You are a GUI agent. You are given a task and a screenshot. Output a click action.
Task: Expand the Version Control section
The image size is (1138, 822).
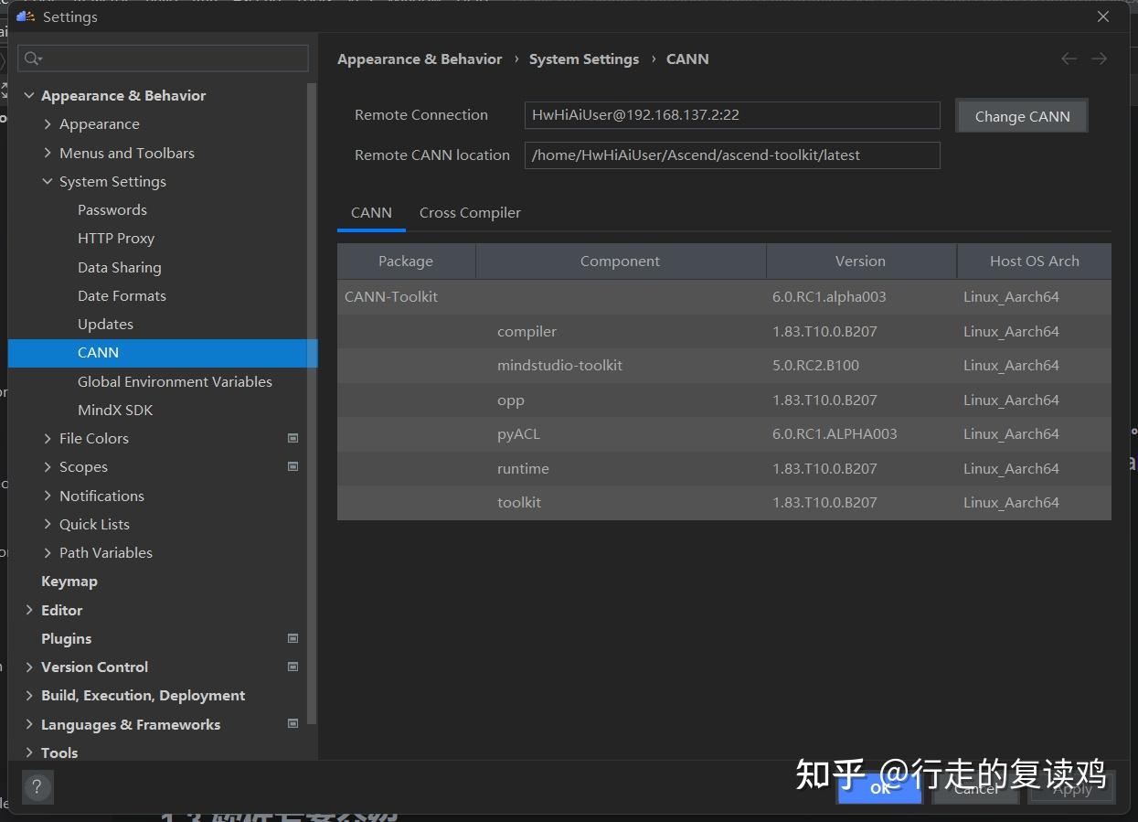[29, 667]
